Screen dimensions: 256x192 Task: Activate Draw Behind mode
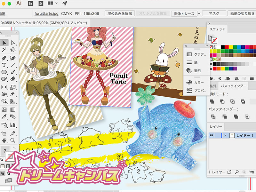[x=9, y=173]
